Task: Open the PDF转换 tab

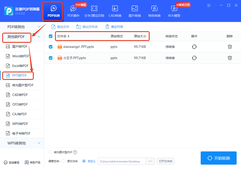Action: point(53,11)
